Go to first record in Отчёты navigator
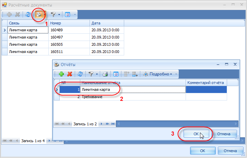This screenshot has height=158, width=247. click(57, 124)
